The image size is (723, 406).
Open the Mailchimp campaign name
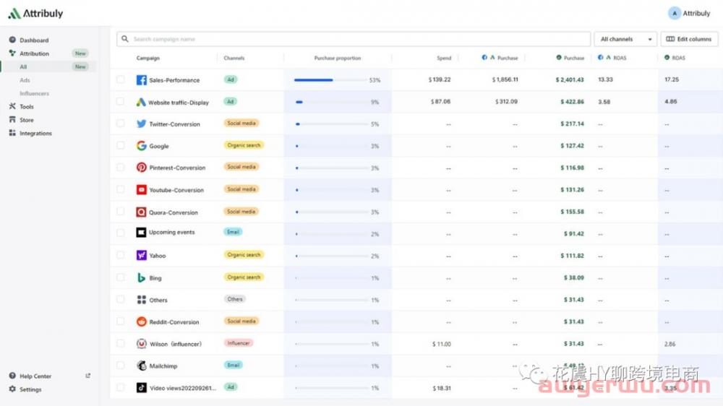163,366
